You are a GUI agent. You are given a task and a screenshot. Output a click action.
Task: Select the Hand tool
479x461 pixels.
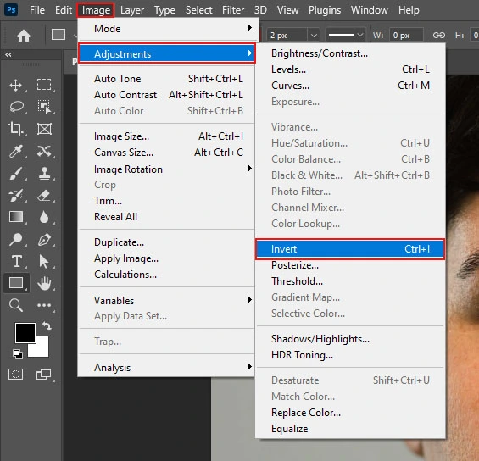44,283
